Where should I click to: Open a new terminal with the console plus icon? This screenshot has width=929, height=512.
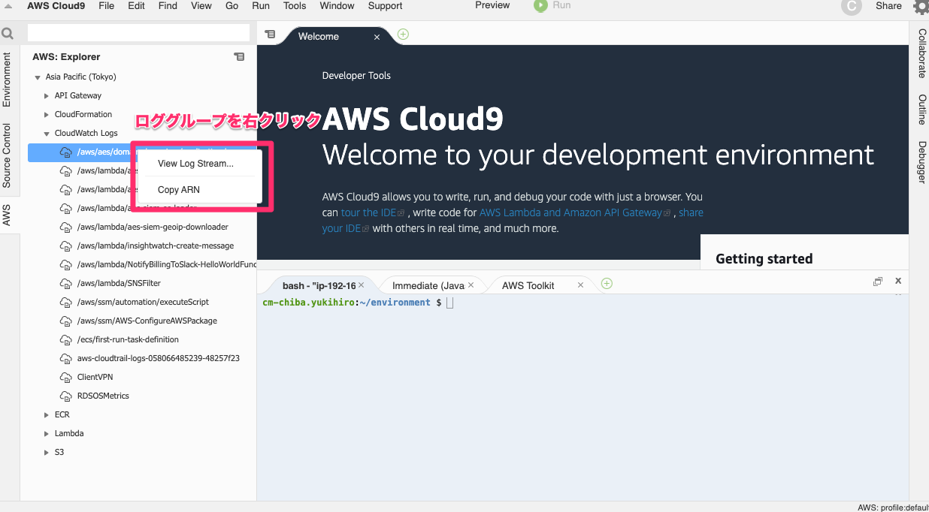[x=606, y=284]
